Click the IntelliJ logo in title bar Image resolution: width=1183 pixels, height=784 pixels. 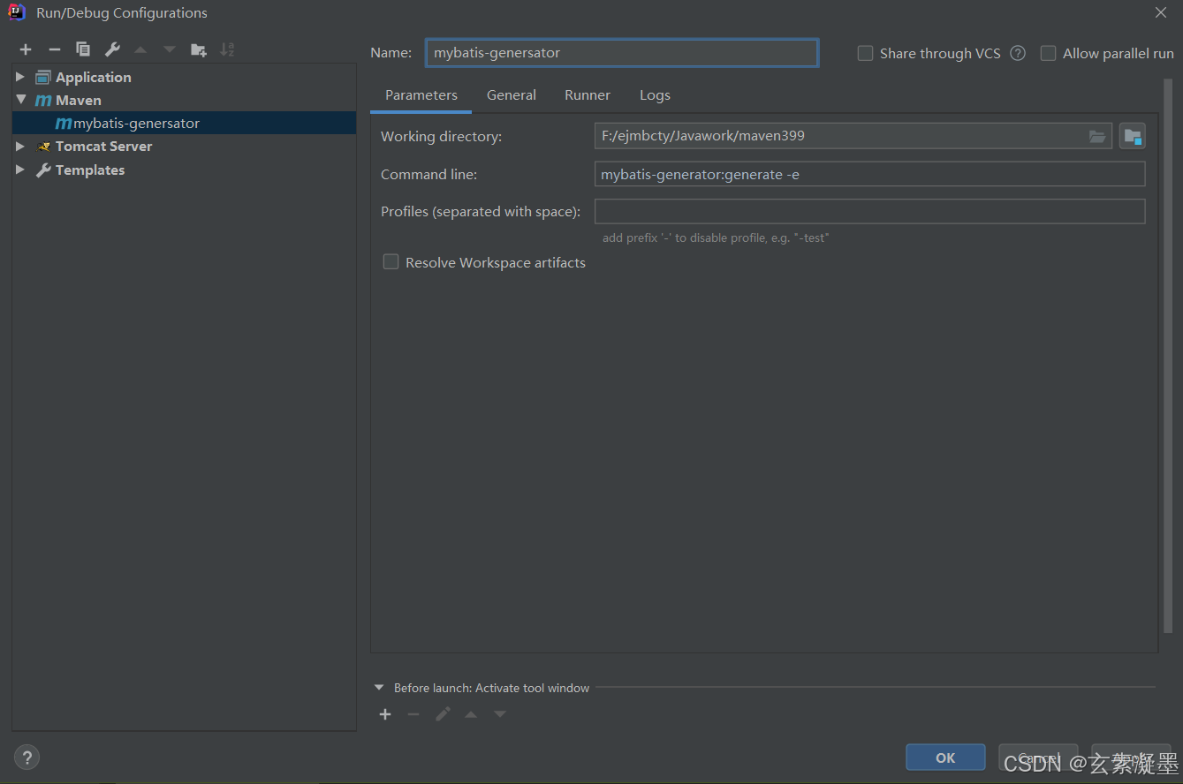17,12
